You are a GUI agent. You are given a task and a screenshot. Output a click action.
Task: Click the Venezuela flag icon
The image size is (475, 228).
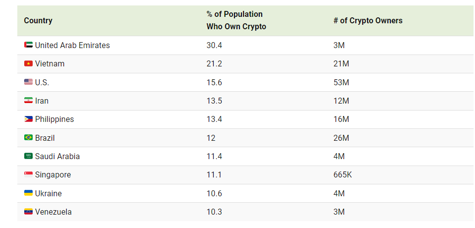tap(28, 212)
